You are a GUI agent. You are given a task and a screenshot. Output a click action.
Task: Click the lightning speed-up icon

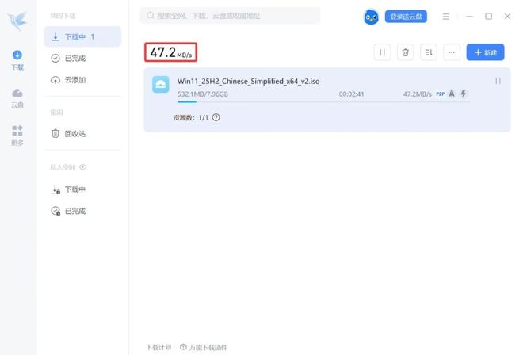464,94
